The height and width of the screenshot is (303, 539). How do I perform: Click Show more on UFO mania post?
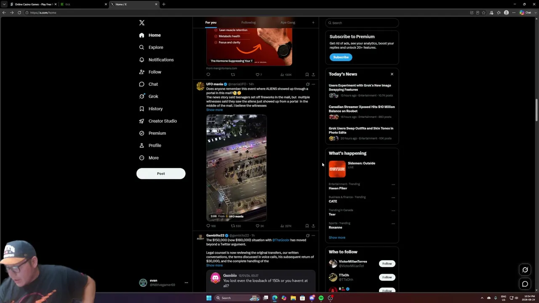(214, 110)
